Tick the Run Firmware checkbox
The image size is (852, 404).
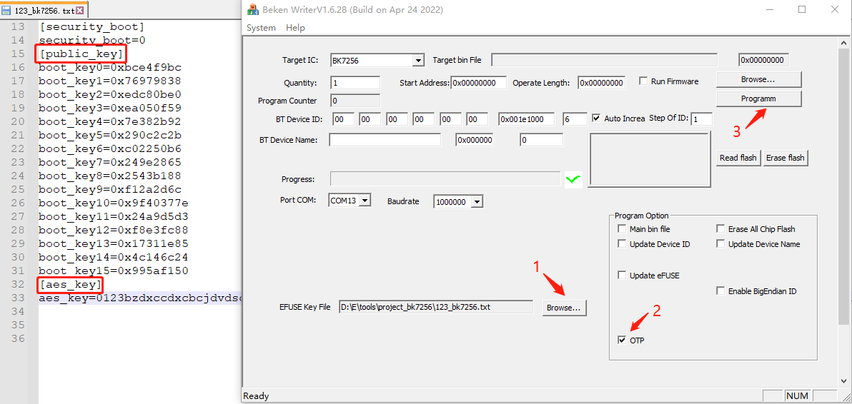pyautogui.click(x=643, y=81)
